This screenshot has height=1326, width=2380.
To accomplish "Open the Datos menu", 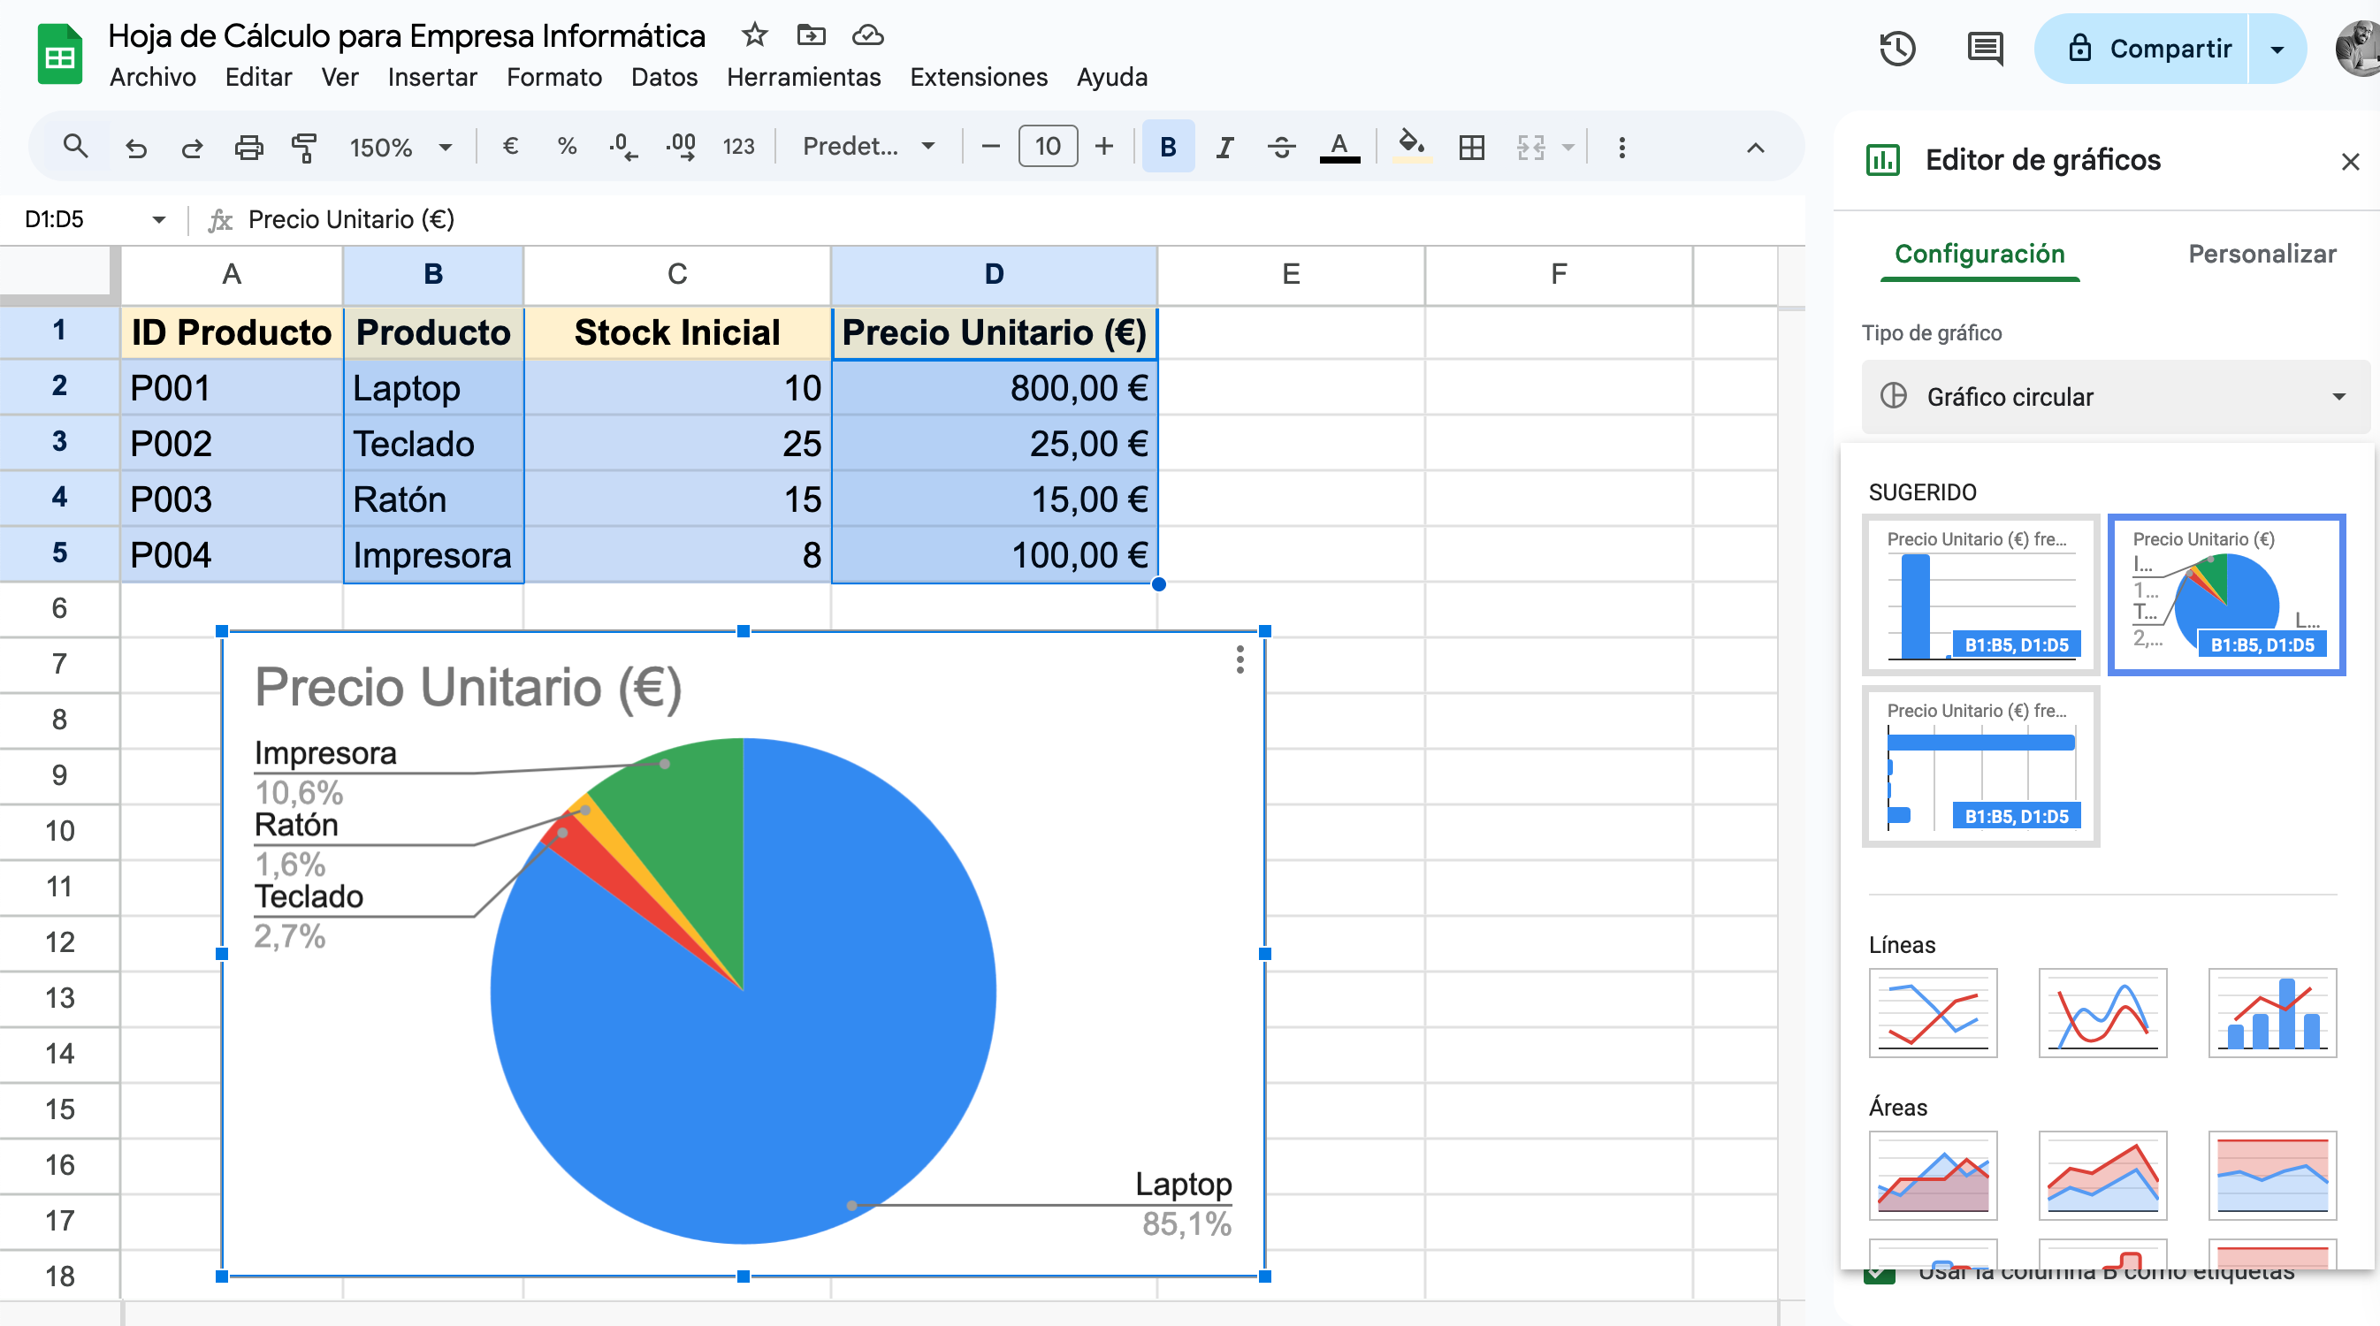I will tap(663, 77).
